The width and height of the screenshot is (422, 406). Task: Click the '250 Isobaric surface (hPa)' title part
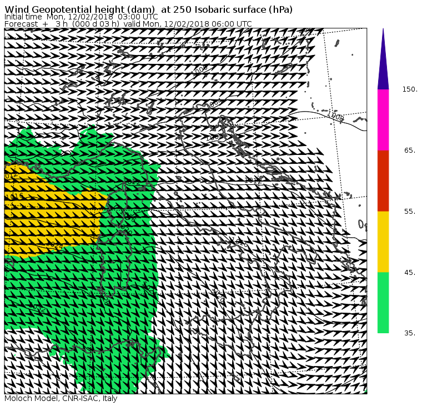[x=233, y=9]
